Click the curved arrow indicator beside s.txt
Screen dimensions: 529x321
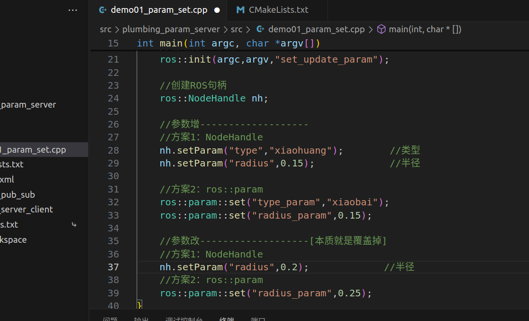click(74, 225)
